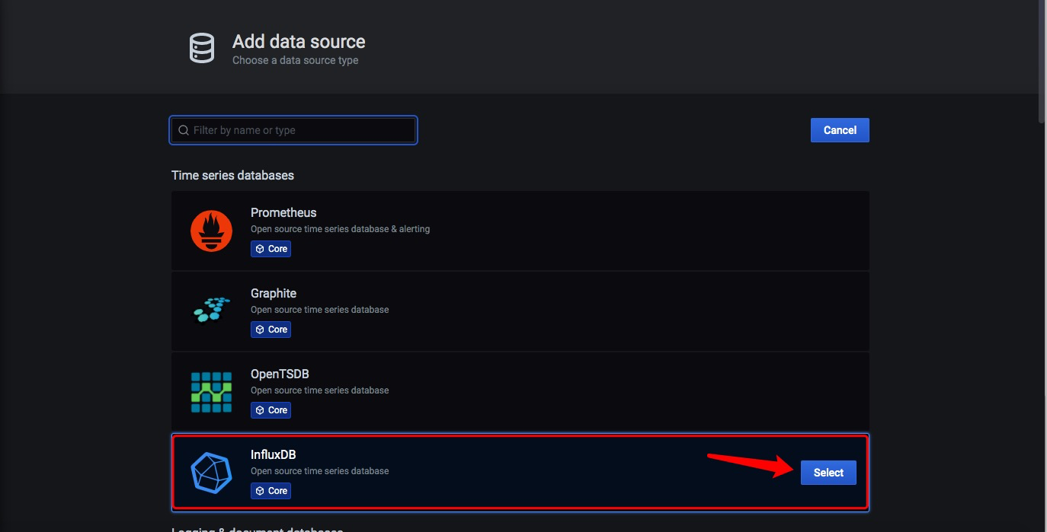
Task: Click the Time series databases heading
Action: [x=232, y=175]
